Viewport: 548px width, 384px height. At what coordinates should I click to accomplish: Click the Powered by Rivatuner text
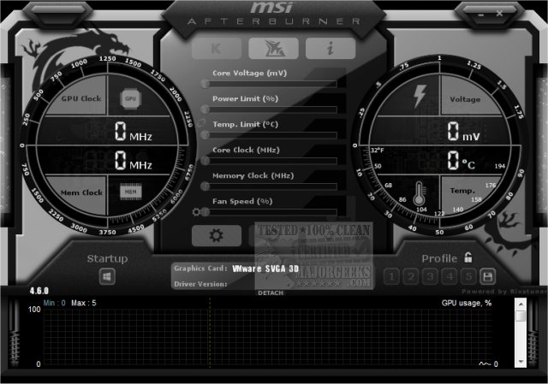(504, 292)
